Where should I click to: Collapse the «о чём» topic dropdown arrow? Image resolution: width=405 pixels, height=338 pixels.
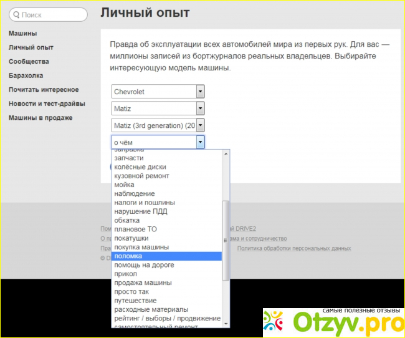200,142
